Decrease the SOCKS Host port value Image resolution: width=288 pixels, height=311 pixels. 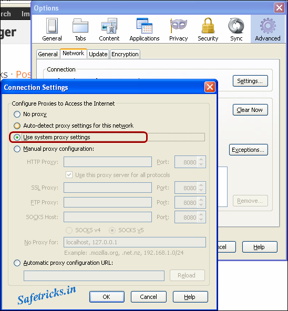(201, 220)
